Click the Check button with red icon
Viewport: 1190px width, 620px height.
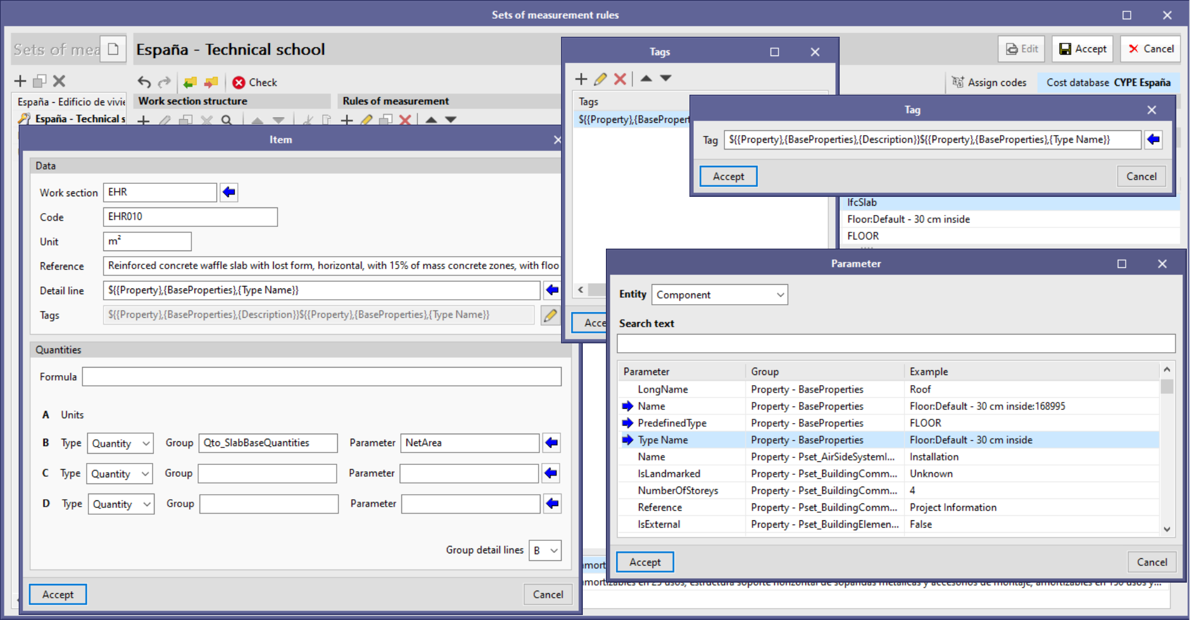(x=254, y=82)
